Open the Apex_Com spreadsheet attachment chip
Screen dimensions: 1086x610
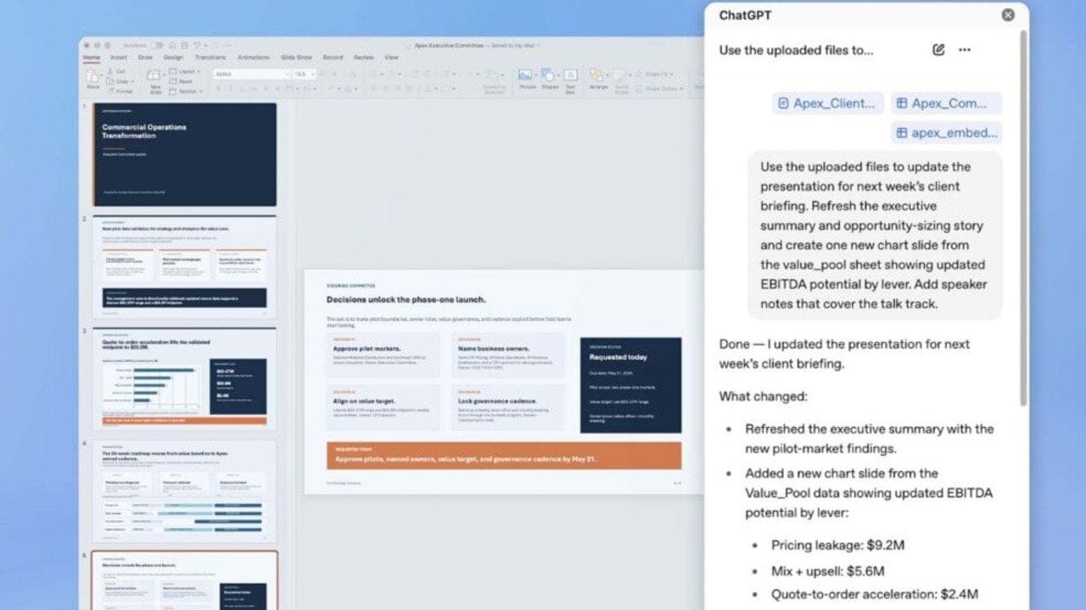click(x=946, y=103)
